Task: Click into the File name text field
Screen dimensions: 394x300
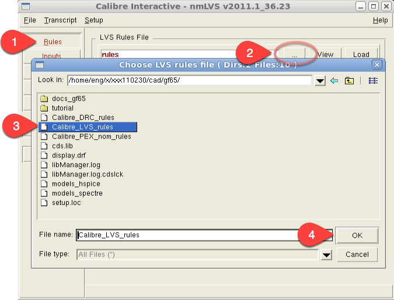Action: (x=198, y=235)
